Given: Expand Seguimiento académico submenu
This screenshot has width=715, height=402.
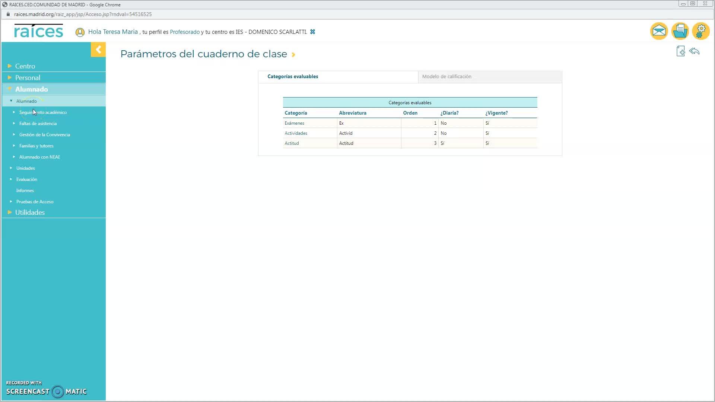Looking at the screenshot, I should pyautogui.click(x=43, y=112).
